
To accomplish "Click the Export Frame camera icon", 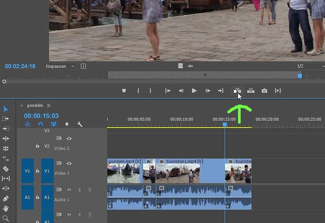I will pos(264,90).
